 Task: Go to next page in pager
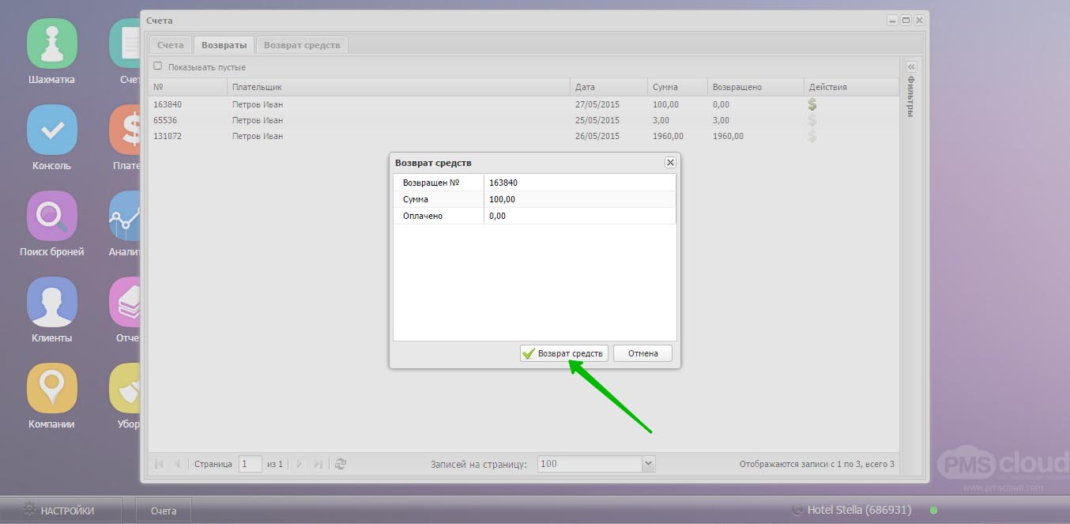300,464
